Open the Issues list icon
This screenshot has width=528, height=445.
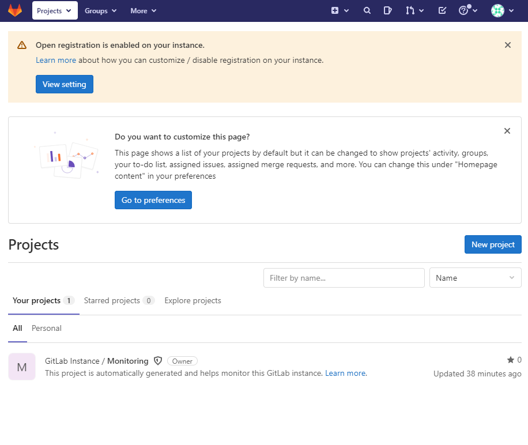tap(387, 10)
